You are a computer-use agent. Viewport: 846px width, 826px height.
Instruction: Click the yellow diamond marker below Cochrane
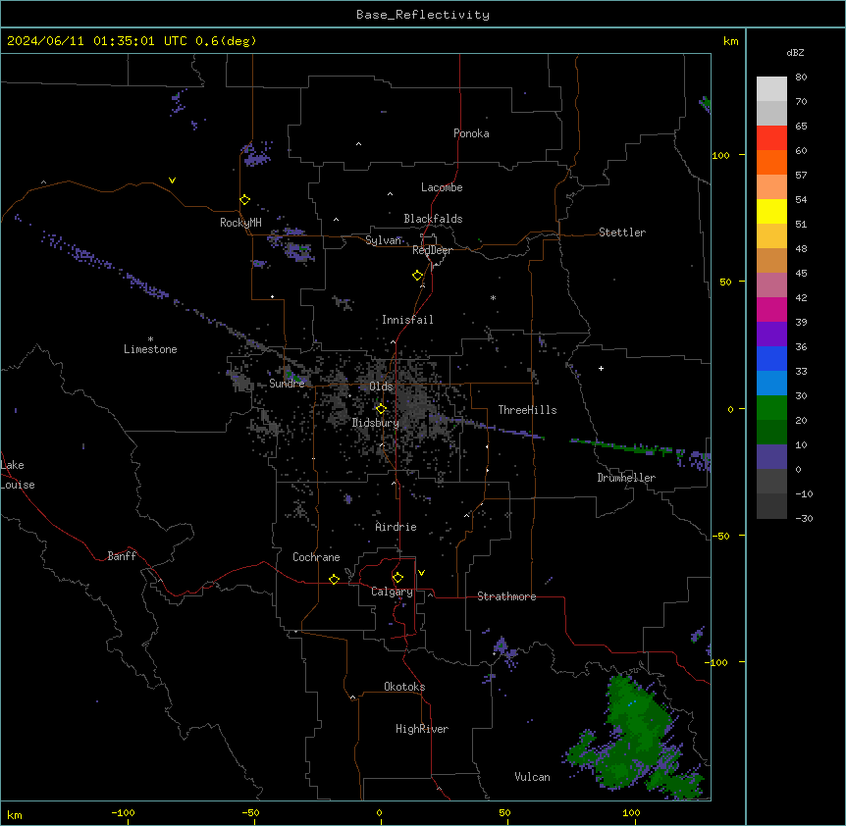tap(334, 579)
